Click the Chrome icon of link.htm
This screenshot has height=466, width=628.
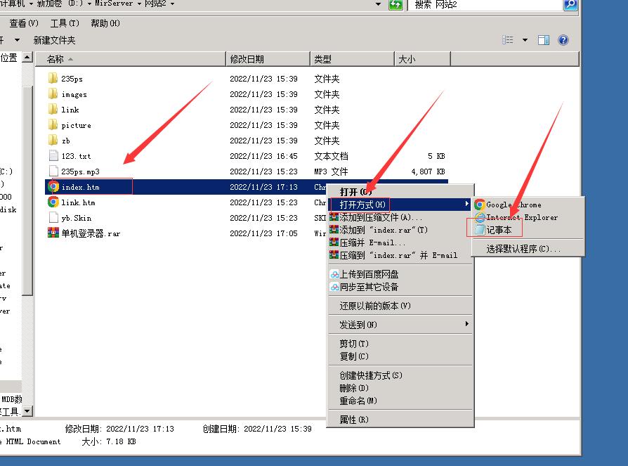(53, 202)
